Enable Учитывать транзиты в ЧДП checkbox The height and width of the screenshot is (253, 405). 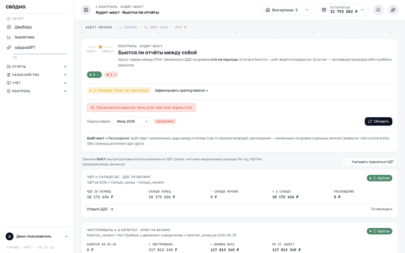click(347, 162)
